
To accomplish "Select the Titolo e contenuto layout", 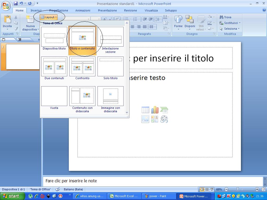I will point(82,37).
